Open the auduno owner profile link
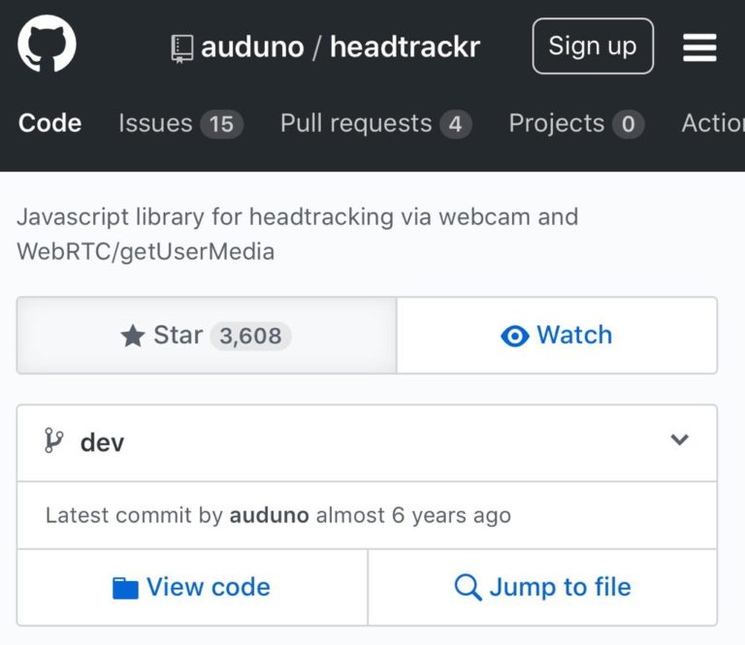745x645 pixels. pyautogui.click(x=252, y=47)
